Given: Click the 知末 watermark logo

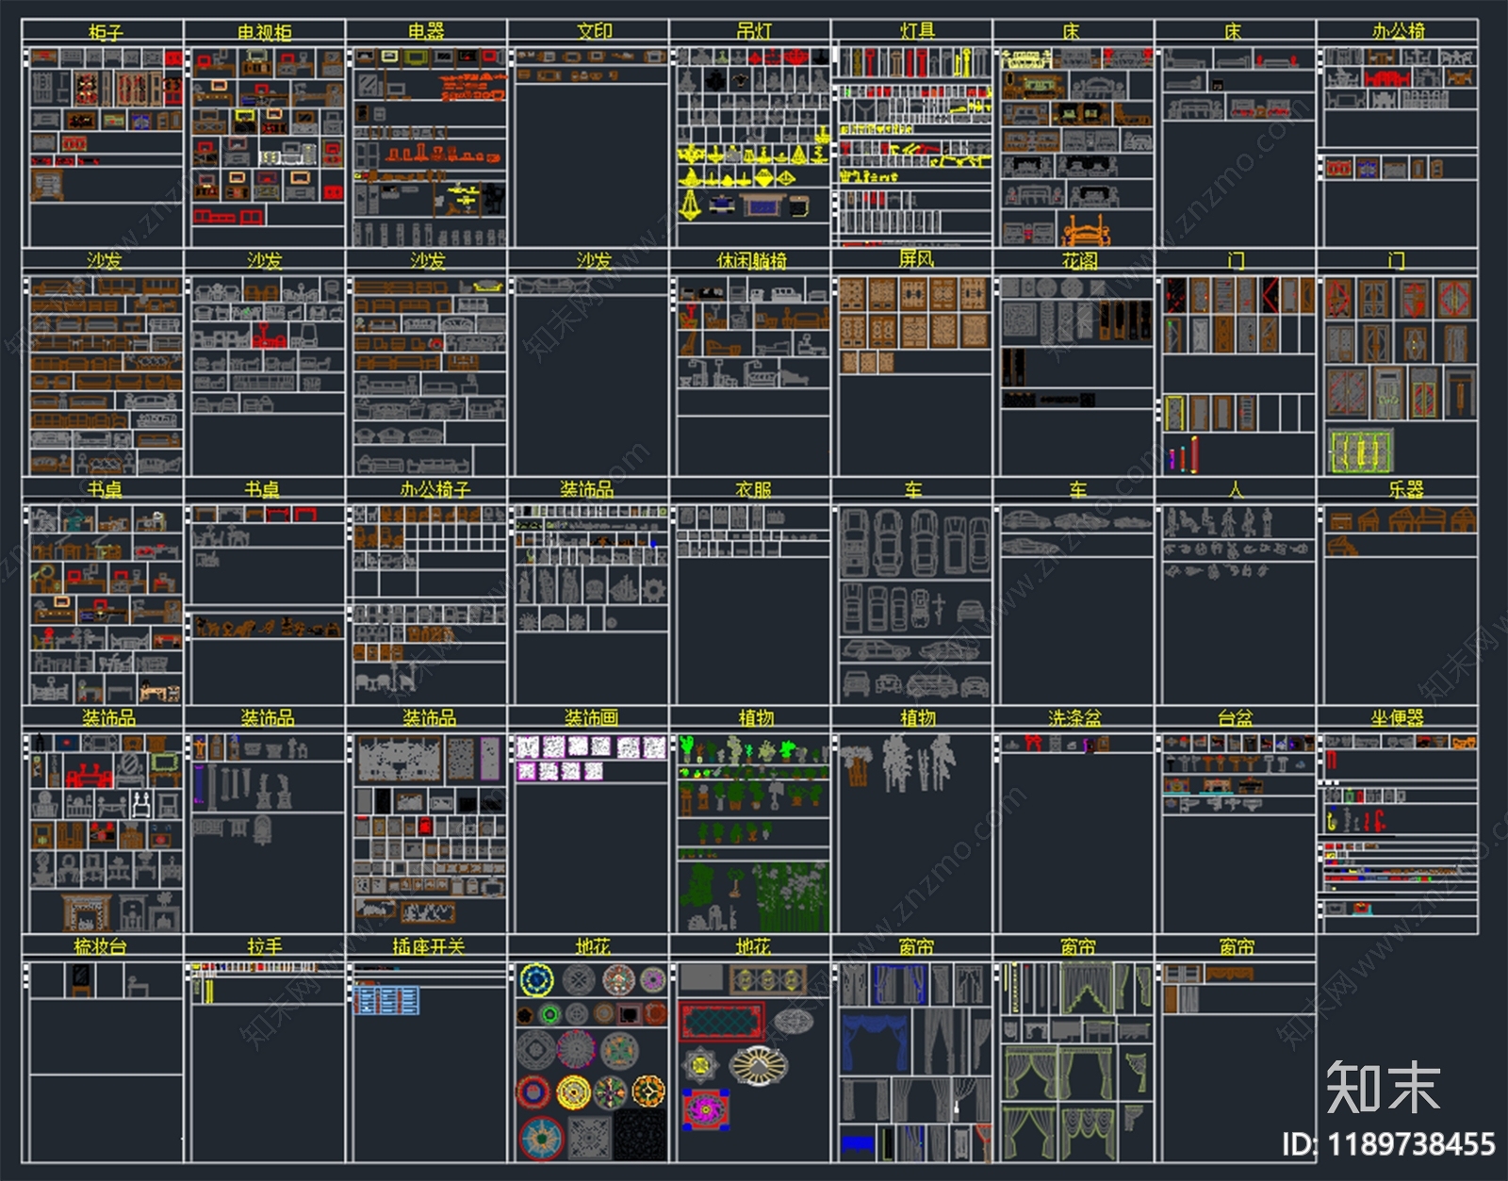Looking at the screenshot, I should coord(1383,1089).
